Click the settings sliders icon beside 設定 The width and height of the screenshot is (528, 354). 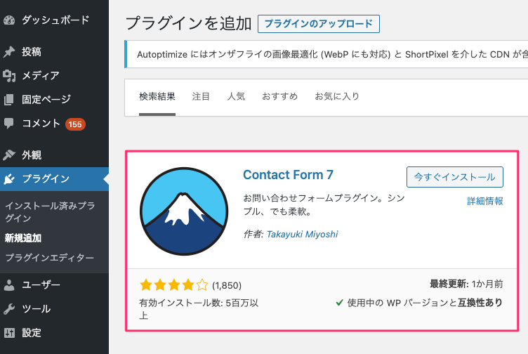[9, 333]
